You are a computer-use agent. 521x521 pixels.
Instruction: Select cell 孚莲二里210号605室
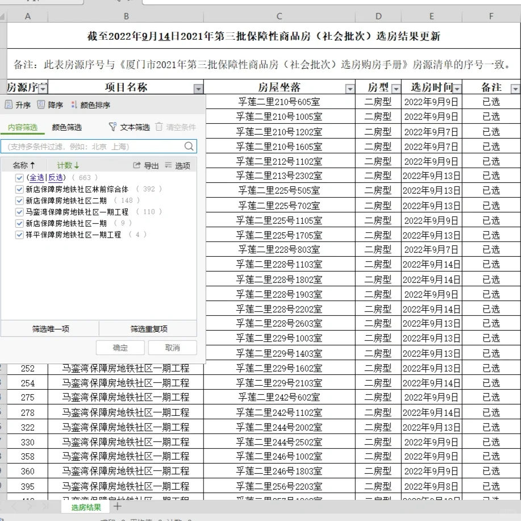280,102
